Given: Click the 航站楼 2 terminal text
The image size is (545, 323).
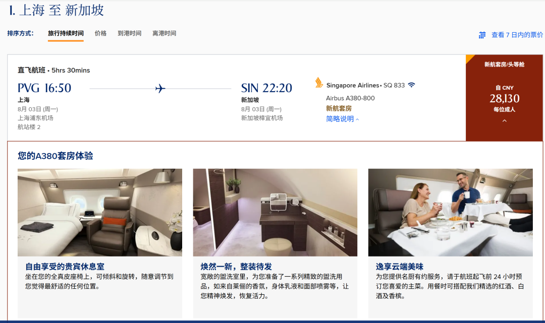Looking at the screenshot, I should pos(29,127).
